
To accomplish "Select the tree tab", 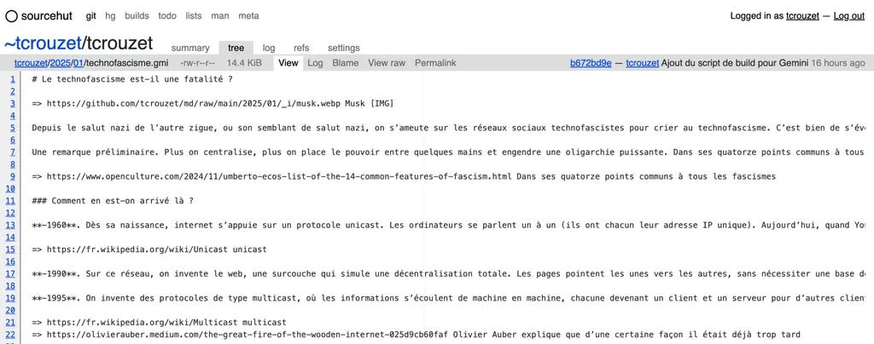I will pyautogui.click(x=236, y=49).
